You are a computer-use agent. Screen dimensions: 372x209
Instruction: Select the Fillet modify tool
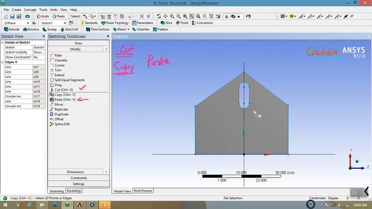coord(56,56)
